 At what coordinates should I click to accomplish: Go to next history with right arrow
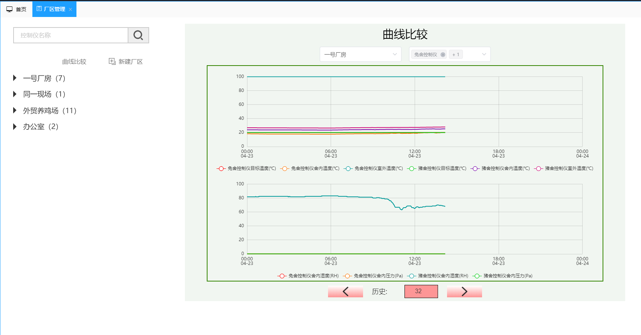[464, 291]
